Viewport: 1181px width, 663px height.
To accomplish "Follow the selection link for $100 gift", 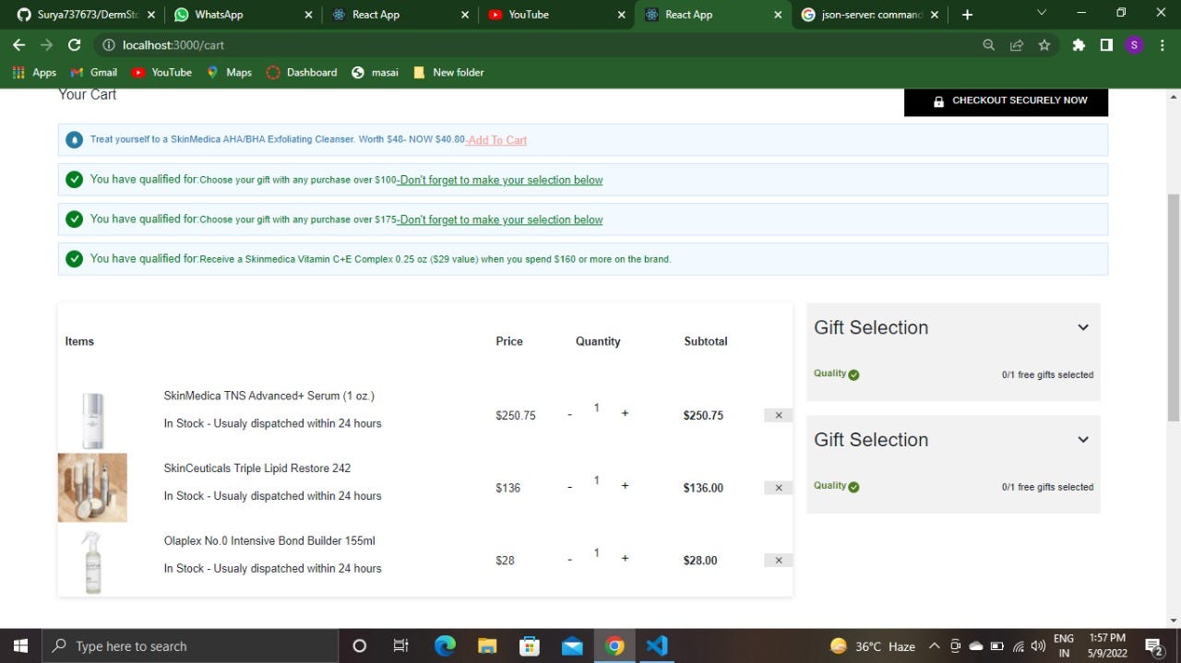I will [x=501, y=180].
